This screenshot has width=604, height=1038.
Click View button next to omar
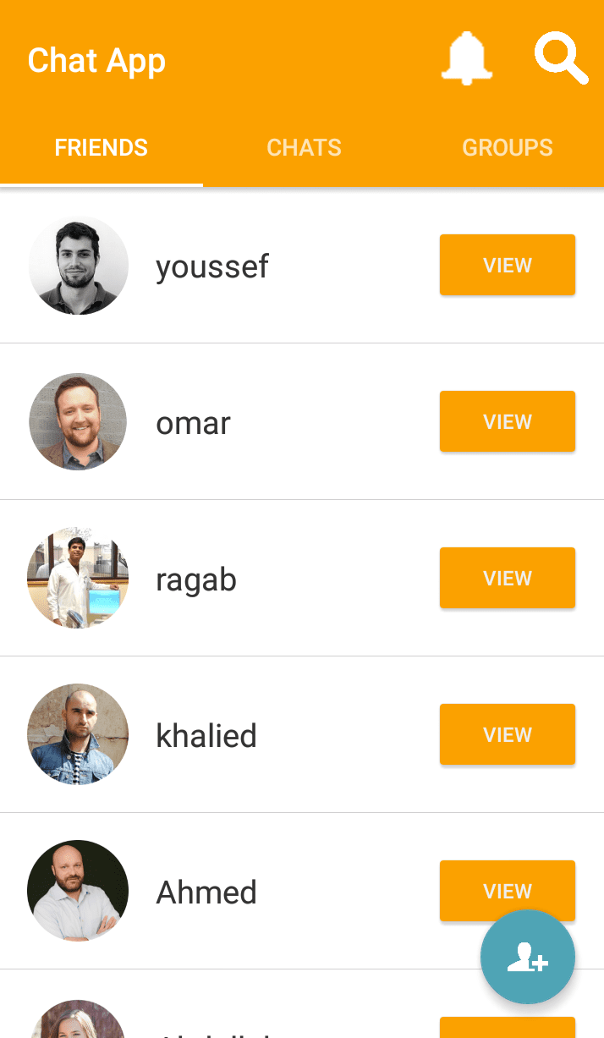(x=507, y=421)
